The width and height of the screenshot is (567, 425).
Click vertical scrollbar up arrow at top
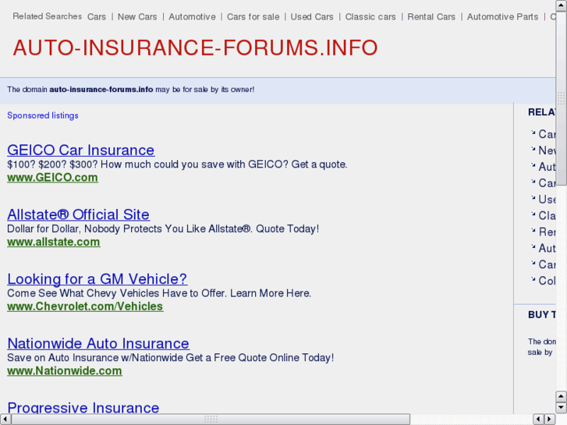pyautogui.click(x=562, y=5)
